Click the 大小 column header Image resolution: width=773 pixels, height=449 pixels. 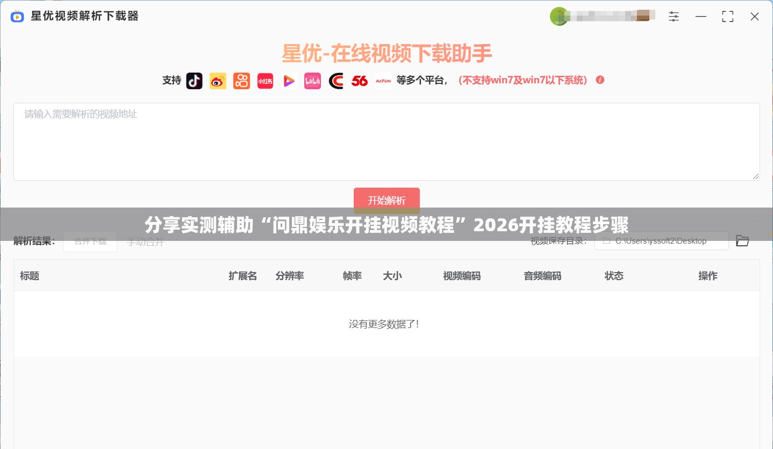[x=392, y=276]
